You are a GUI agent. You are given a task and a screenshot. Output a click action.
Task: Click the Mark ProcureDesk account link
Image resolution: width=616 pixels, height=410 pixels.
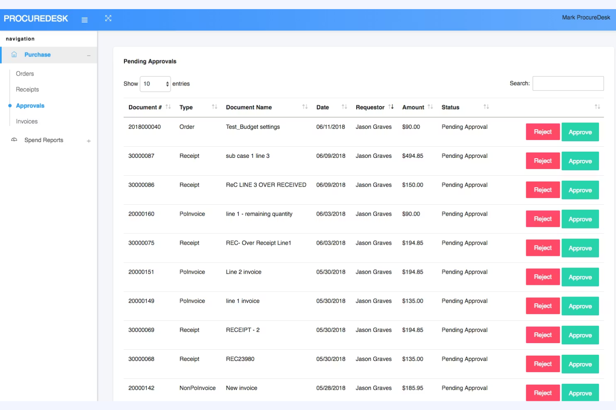tap(586, 17)
